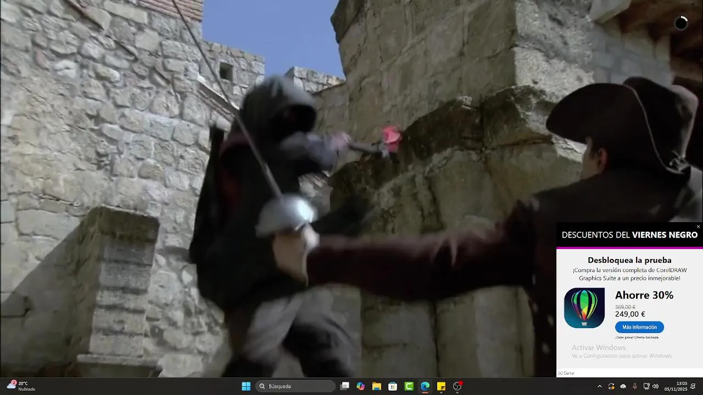Open Microsoft Store from the taskbar
This screenshot has height=395, width=703.
point(393,386)
